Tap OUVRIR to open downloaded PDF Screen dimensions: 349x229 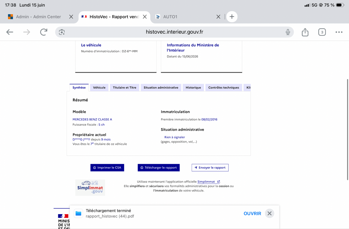click(252, 214)
